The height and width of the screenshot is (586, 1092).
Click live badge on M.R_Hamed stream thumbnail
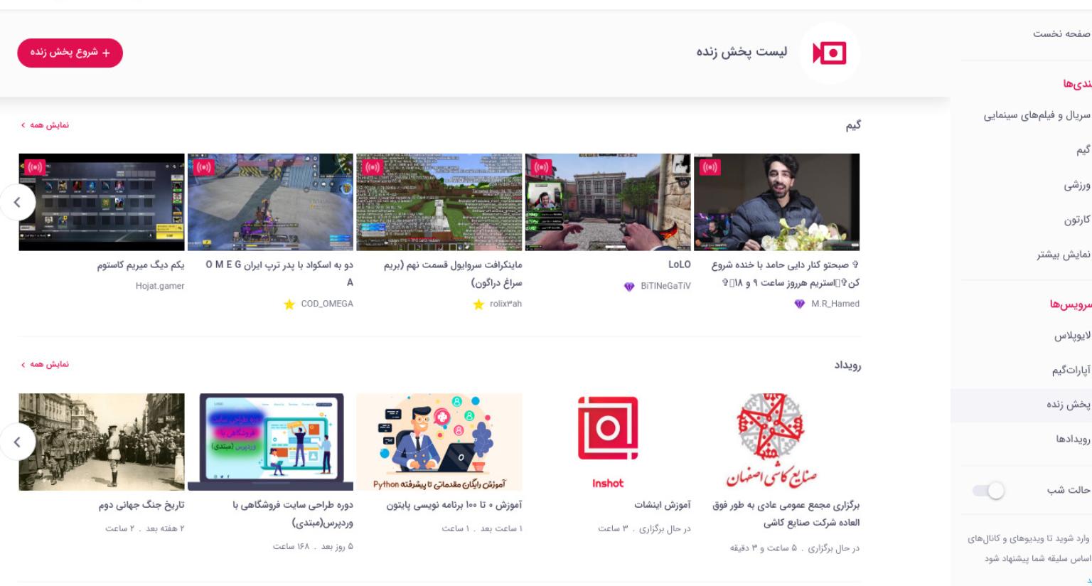(x=710, y=167)
